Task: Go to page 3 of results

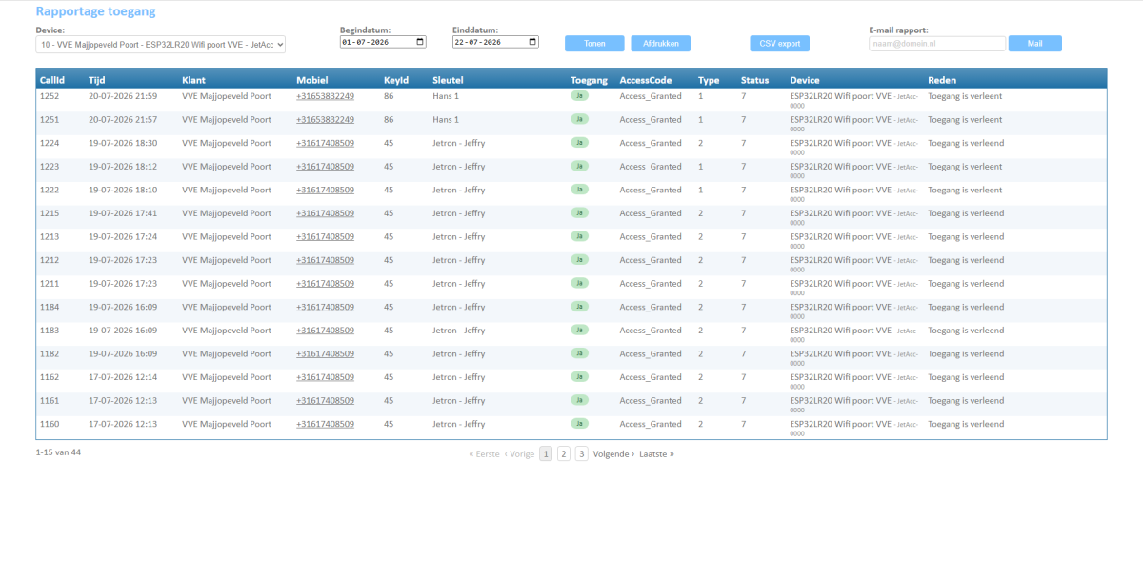Action: [x=581, y=454]
